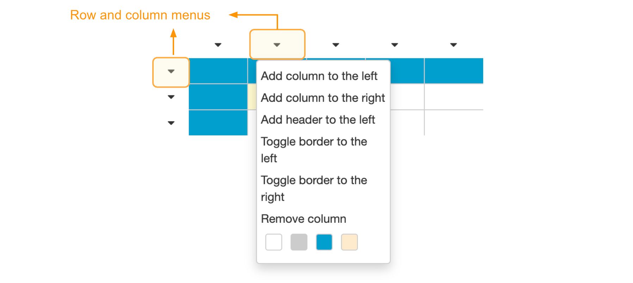Pick the blue color swatch
This screenshot has height=283, width=633.
pos(324,242)
